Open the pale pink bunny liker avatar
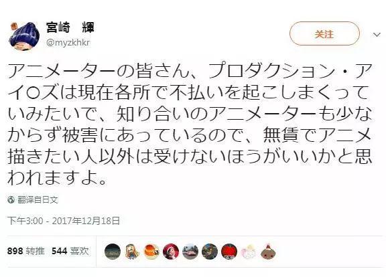Viewport: 386px width, 277px height. 249,252
